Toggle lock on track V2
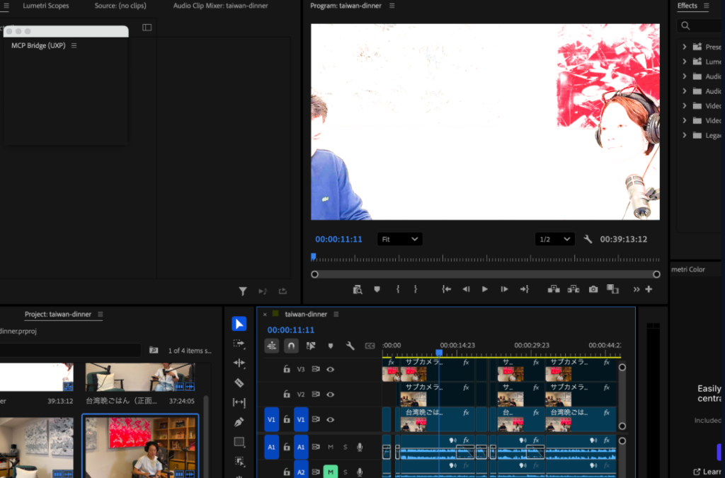 (x=287, y=394)
